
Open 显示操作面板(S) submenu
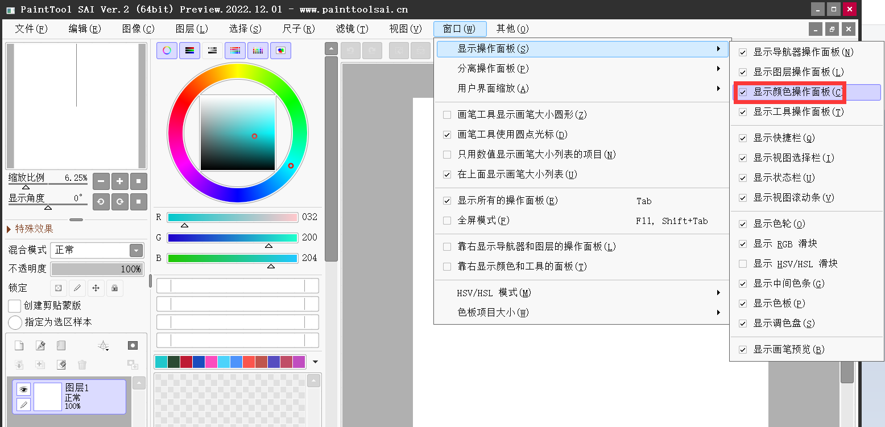tap(582, 49)
